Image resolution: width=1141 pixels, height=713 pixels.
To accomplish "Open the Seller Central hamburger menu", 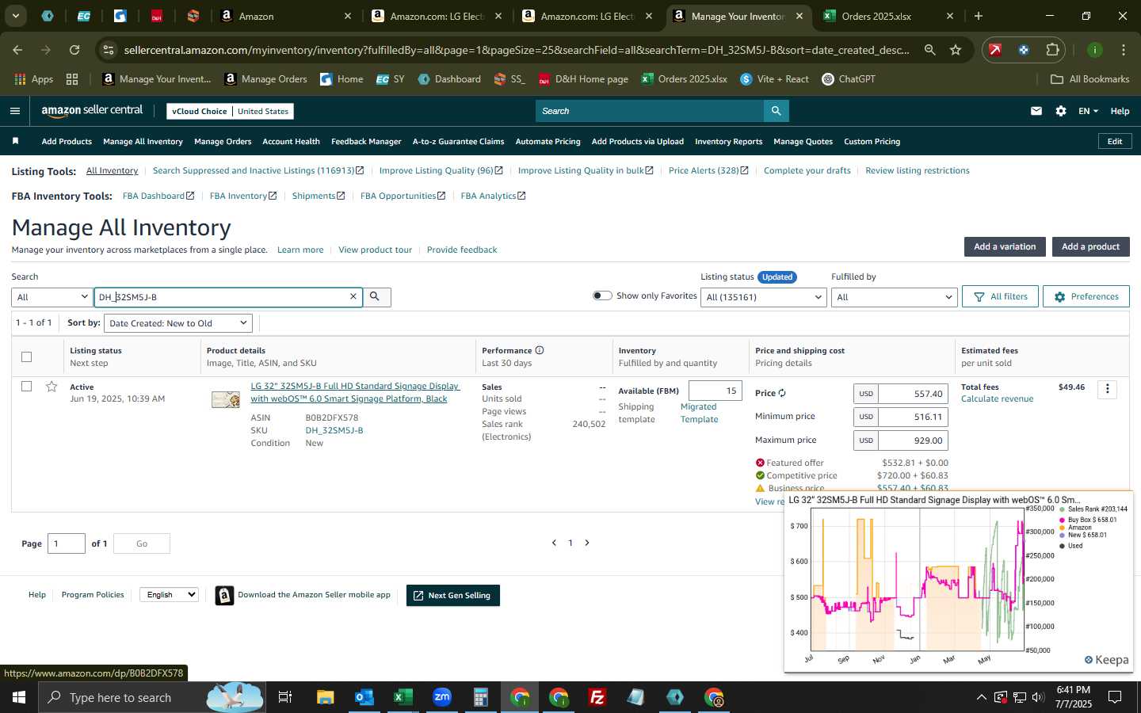I will 15,111.
